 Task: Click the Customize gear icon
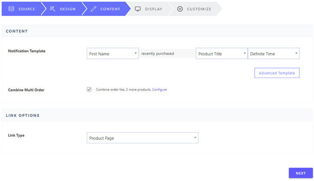click(180, 9)
